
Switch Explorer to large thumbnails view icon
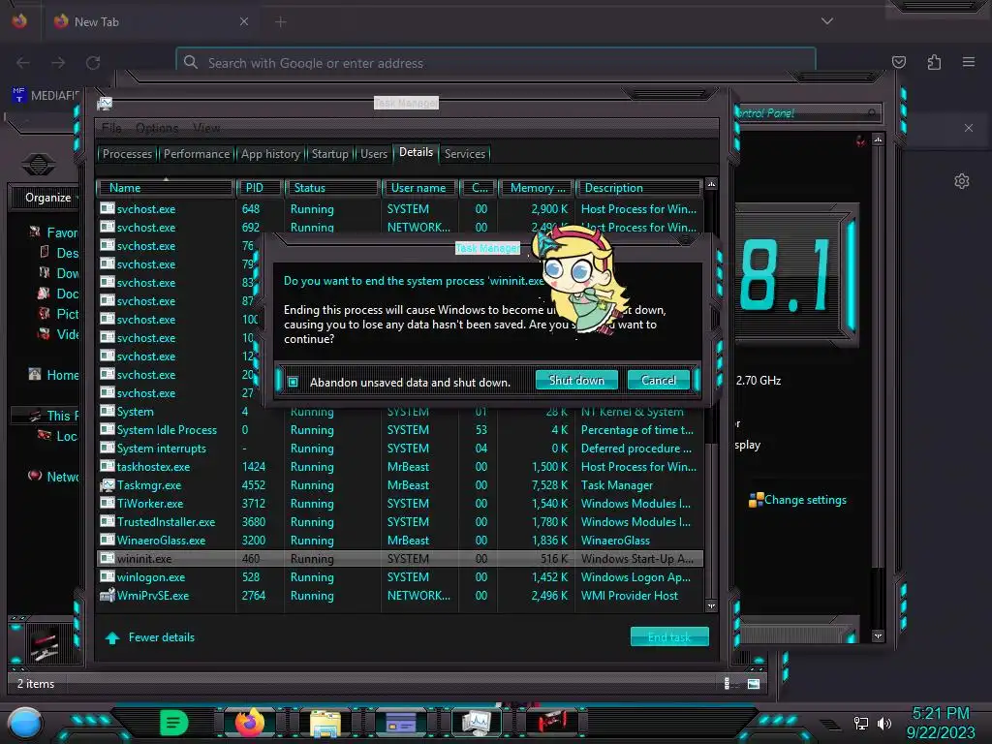pos(754,683)
